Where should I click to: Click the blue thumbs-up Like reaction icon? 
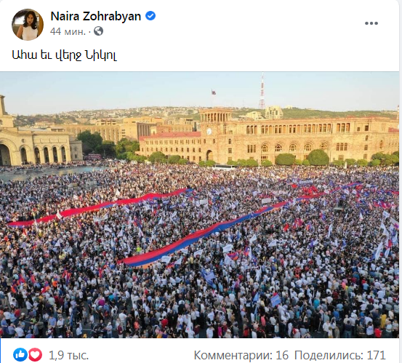[x=20, y=355]
